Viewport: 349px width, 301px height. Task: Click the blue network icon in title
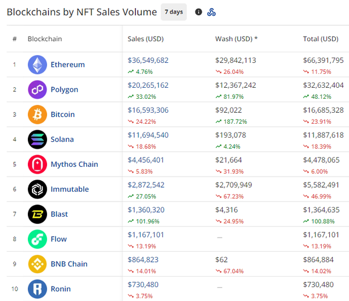[x=212, y=12]
